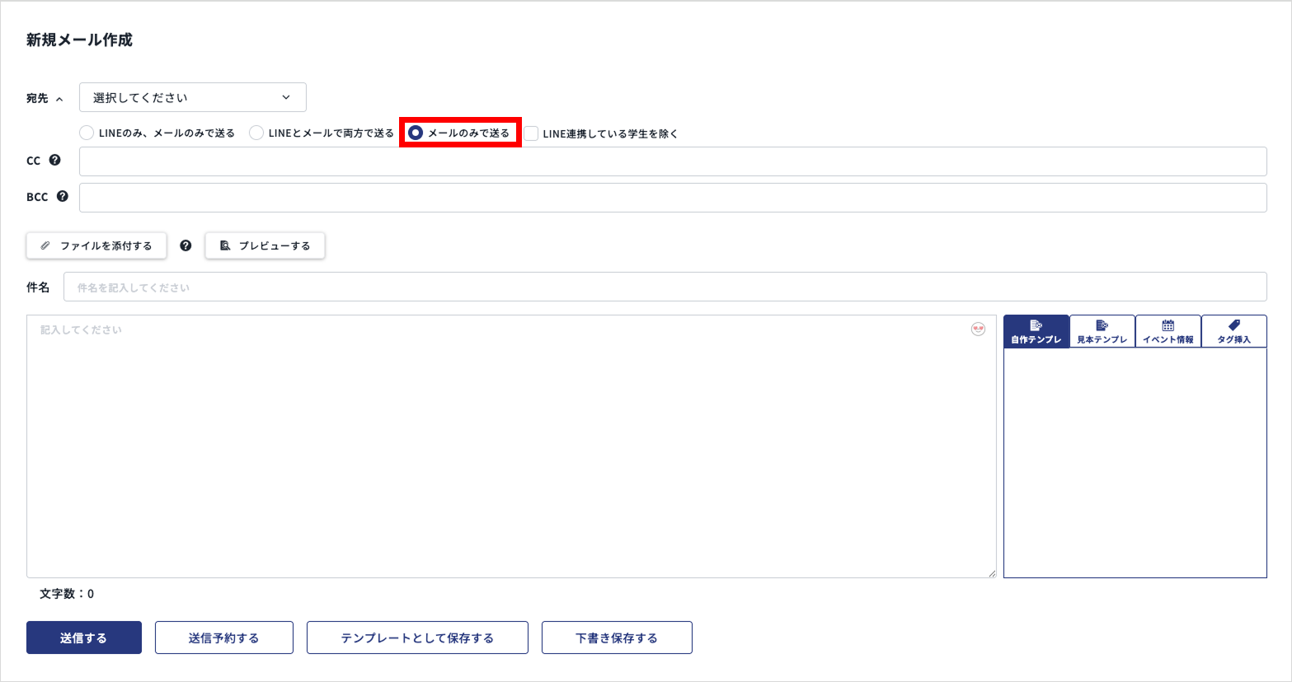This screenshot has height=682, width=1292.
Task: Click the help icon beside file attach button
Action: pyautogui.click(x=186, y=245)
